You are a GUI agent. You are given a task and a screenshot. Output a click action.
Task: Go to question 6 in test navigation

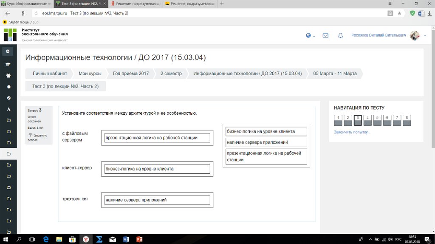click(x=387, y=120)
